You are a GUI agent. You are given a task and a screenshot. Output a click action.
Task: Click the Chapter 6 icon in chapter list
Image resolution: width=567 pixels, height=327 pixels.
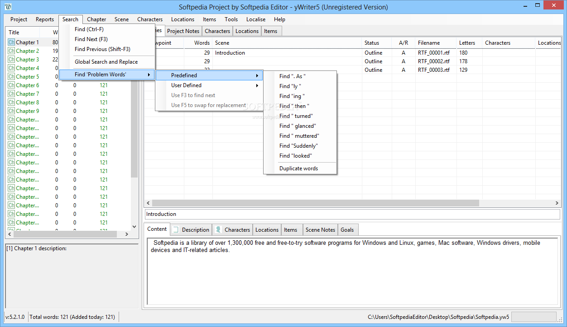(x=11, y=85)
